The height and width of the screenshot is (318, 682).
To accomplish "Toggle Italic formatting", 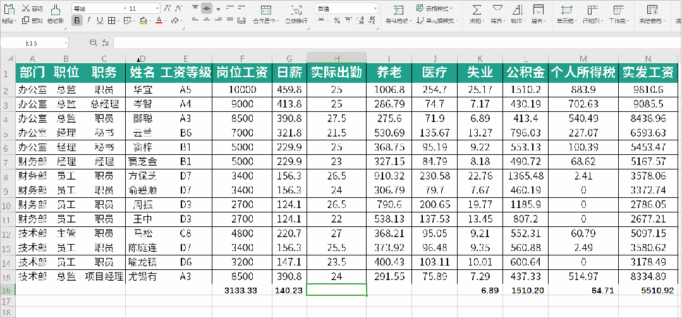I will pos(88,20).
